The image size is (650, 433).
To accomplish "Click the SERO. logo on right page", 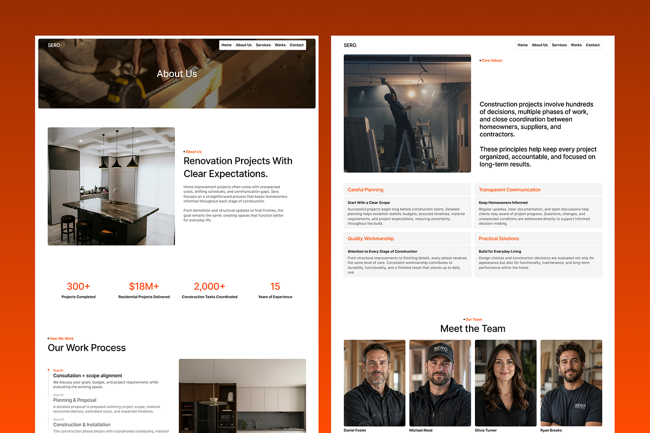I will [x=350, y=45].
